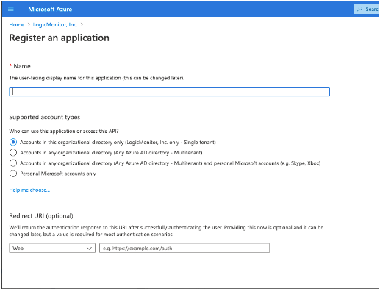This screenshot has width=380, height=289.
Task: Click the Redirect URI input field
Action: coord(184,249)
